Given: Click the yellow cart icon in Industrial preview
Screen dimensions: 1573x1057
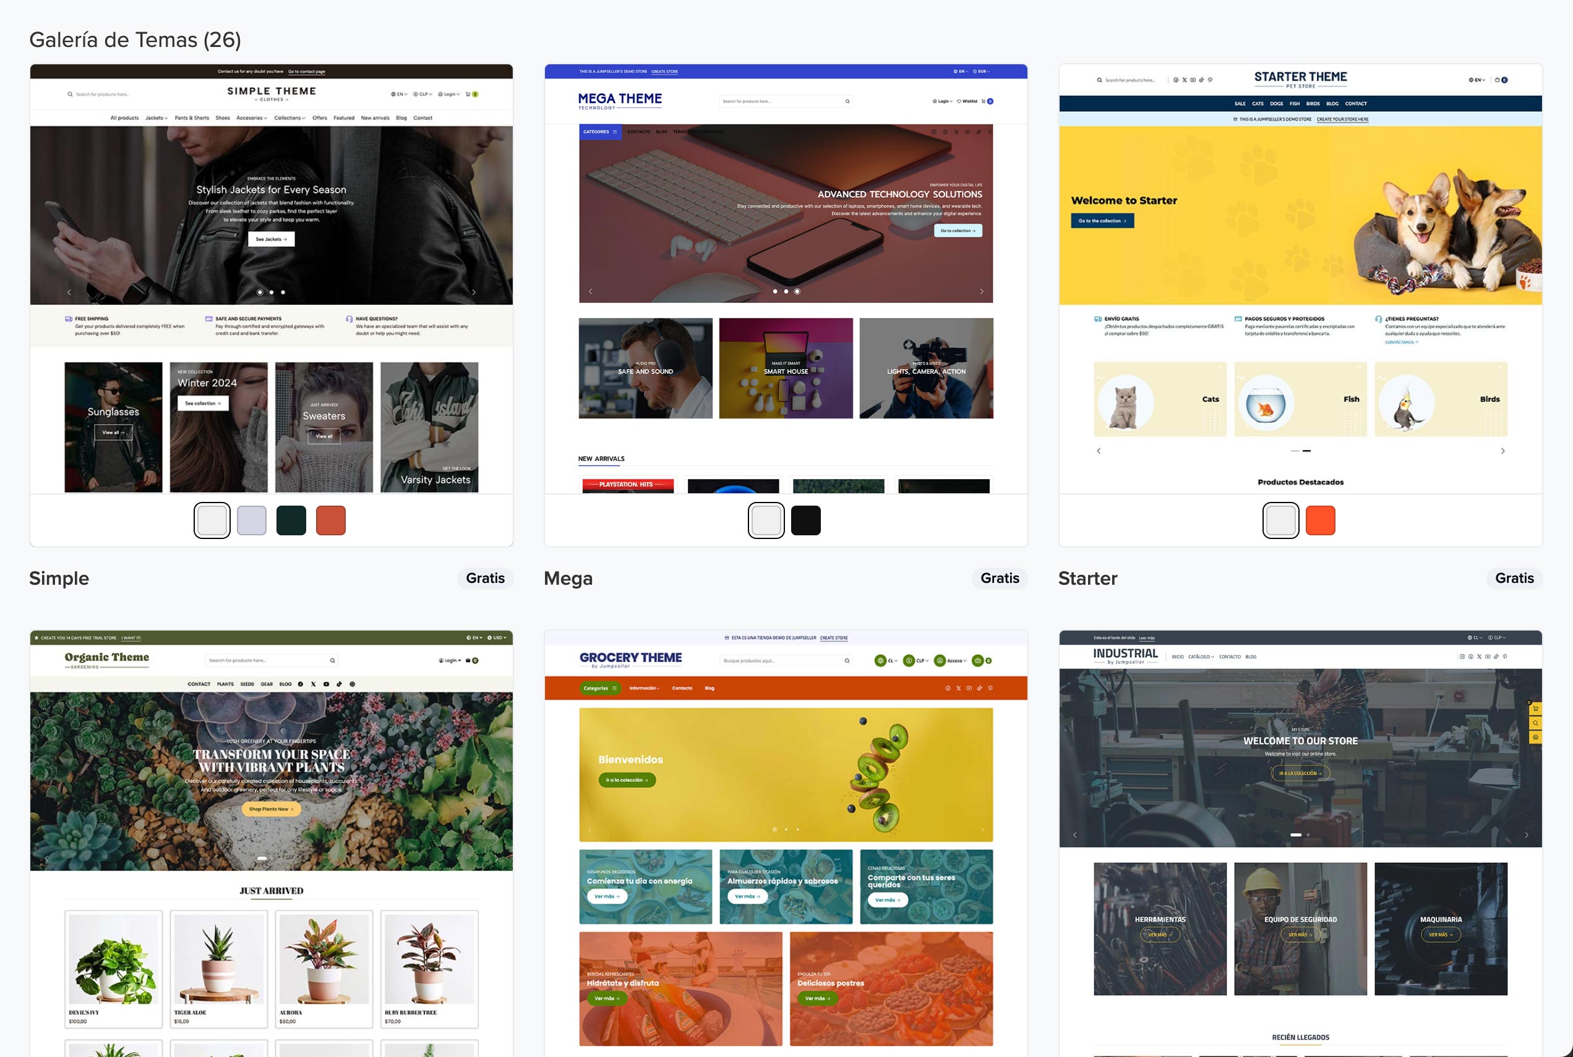Looking at the screenshot, I should click(x=1535, y=708).
